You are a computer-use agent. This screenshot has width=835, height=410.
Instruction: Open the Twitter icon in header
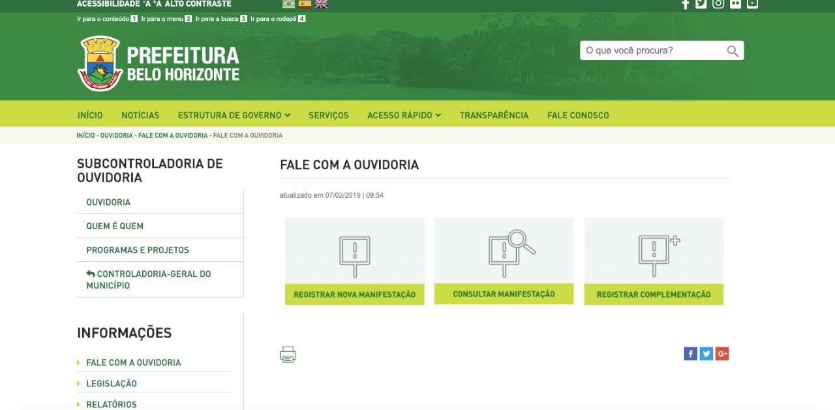click(x=701, y=4)
